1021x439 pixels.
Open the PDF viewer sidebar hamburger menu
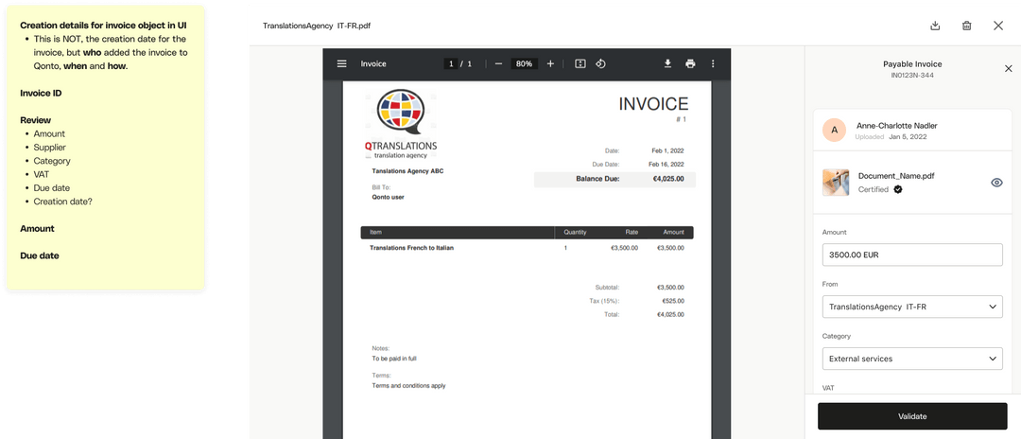click(342, 63)
